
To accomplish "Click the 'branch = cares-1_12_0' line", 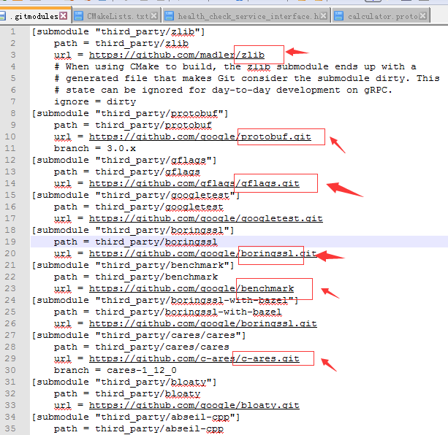I will pyautogui.click(x=115, y=371).
